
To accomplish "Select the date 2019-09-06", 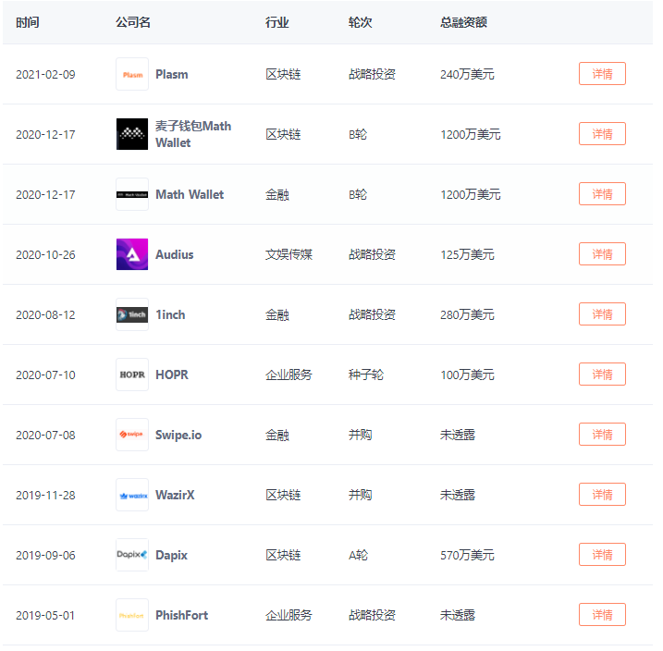I will (x=45, y=555).
